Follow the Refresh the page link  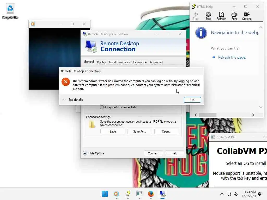click(232, 57)
